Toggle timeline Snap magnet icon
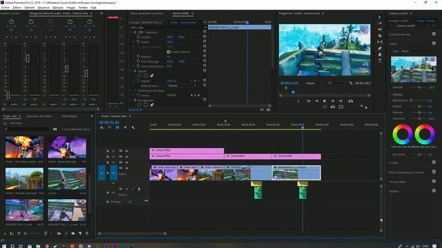Screen dimensions: 442x248 110,127
